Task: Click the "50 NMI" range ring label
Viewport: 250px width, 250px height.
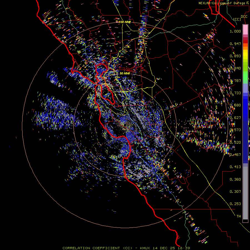Action: point(125,73)
